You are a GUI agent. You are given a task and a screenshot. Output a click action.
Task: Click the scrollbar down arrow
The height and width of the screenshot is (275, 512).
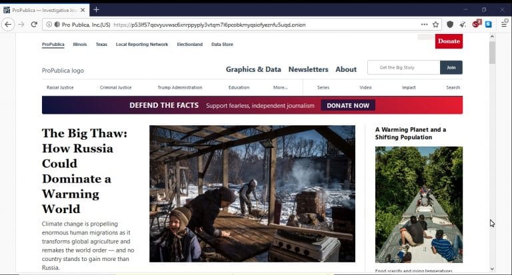pyautogui.click(x=492, y=269)
